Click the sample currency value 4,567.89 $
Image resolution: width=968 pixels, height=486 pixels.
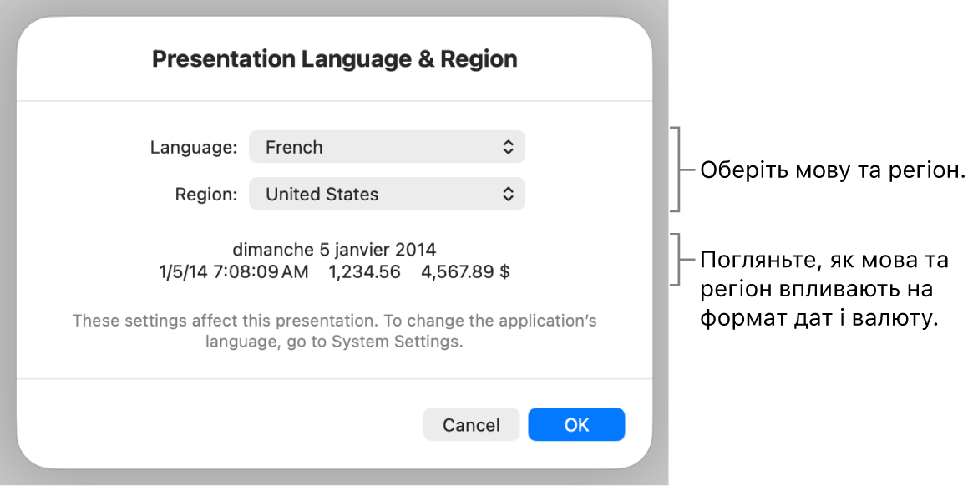click(465, 271)
